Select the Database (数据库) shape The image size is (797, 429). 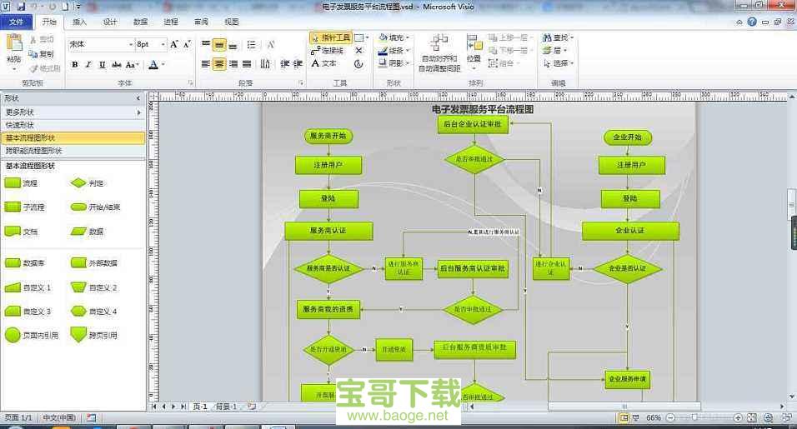click(x=24, y=263)
